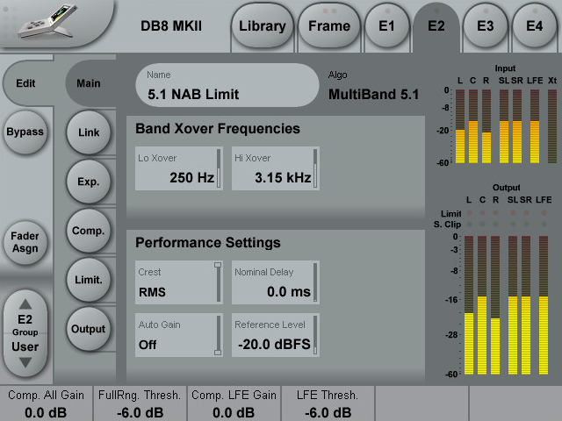Click the Input LFE meter bar
The width and height of the screenshot is (562, 421).
click(535, 126)
